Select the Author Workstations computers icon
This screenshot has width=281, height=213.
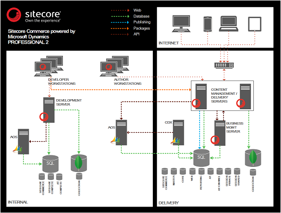[115, 66]
